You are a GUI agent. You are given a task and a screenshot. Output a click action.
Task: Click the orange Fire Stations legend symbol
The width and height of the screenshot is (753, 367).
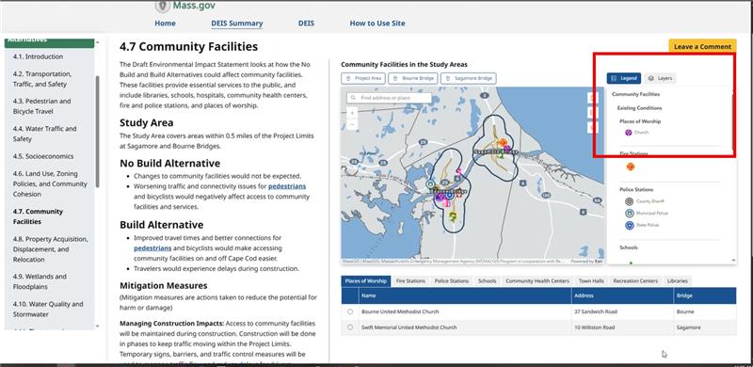(630, 167)
